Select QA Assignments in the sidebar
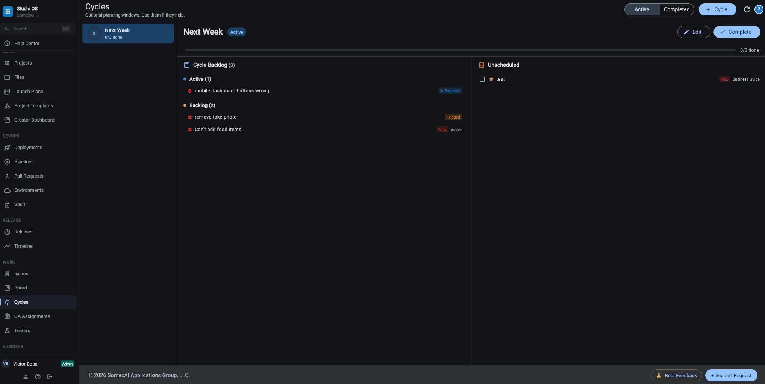765x384 pixels. (32, 316)
